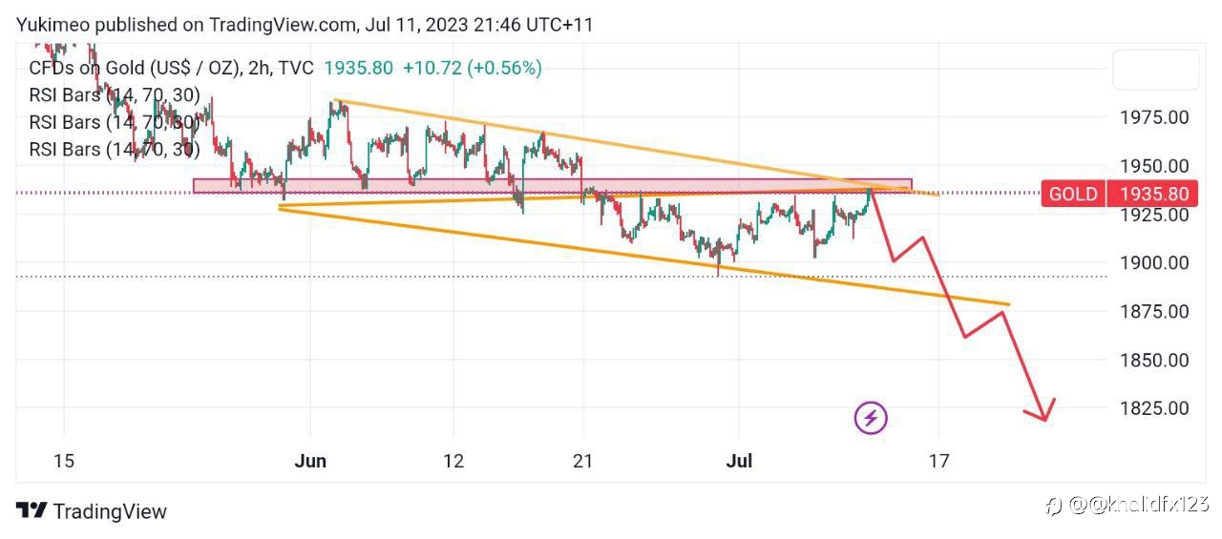Click the Jun date axis label

(310, 461)
